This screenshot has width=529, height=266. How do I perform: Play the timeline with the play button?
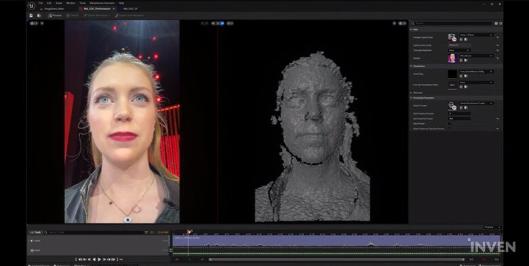tap(99, 259)
